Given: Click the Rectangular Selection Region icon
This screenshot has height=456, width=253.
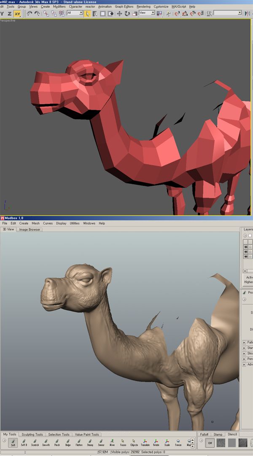Looking at the screenshot, I should 102,13.
